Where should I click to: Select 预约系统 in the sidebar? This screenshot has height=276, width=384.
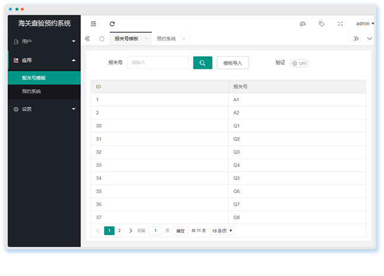31,92
